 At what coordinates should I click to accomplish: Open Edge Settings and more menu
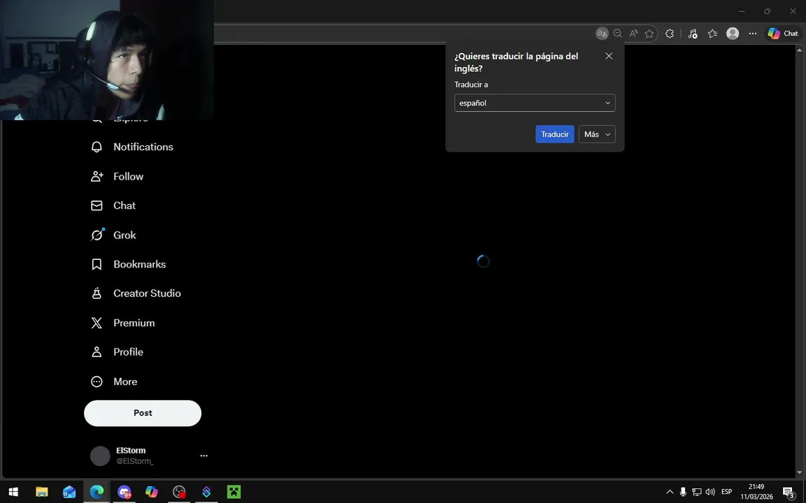click(753, 34)
